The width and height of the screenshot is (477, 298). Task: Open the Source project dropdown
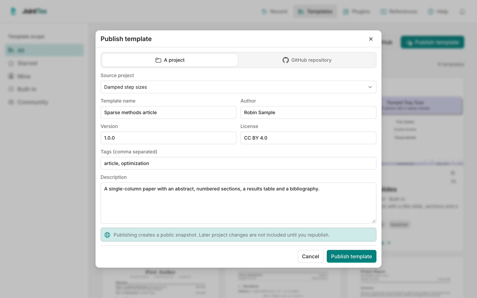coord(238,87)
